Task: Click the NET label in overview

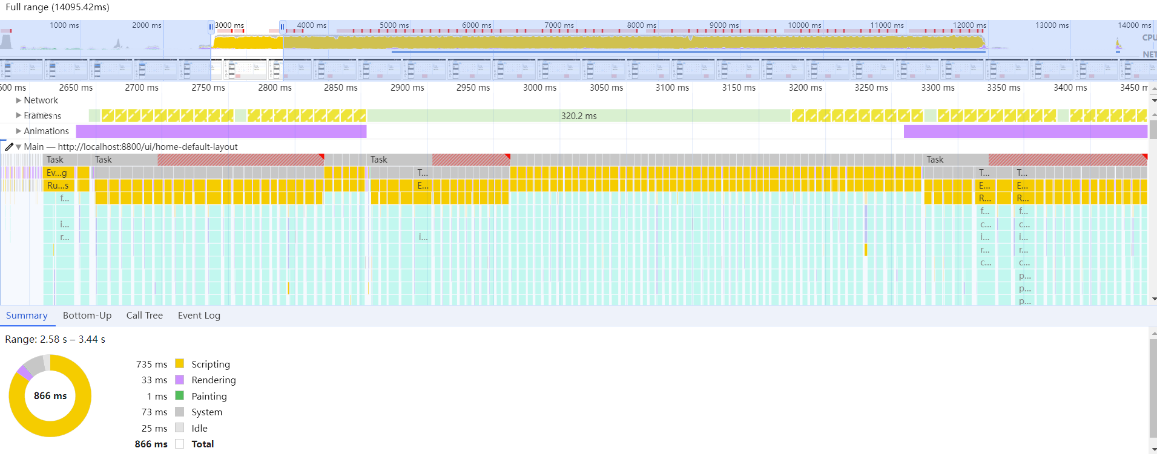Action: click(x=1149, y=54)
